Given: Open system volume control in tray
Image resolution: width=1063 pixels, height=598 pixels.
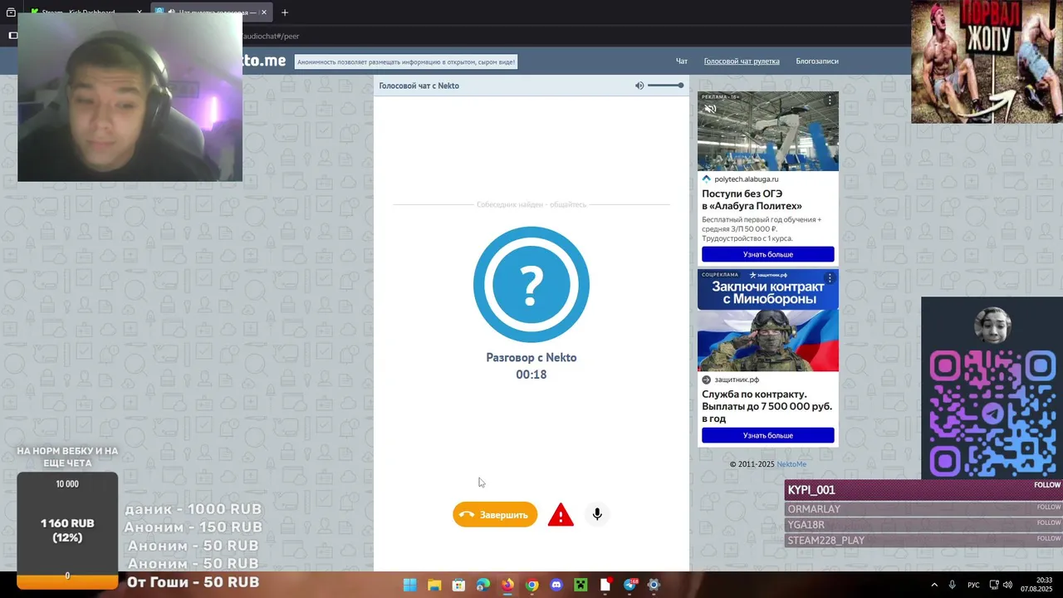Looking at the screenshot, I should pyautogui.click(x=1007, y=585).
